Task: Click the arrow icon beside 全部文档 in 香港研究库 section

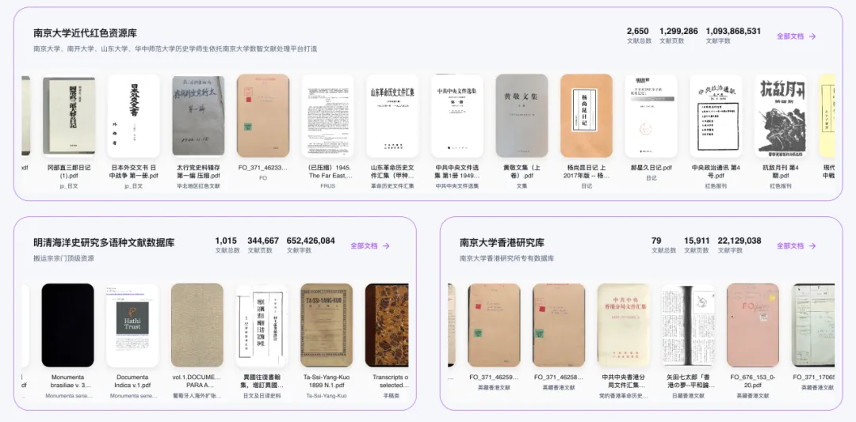Action: pyautogui.click(x=812, y=246)
